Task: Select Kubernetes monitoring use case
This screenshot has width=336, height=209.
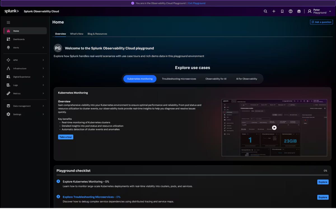Action: click(140, 79)
